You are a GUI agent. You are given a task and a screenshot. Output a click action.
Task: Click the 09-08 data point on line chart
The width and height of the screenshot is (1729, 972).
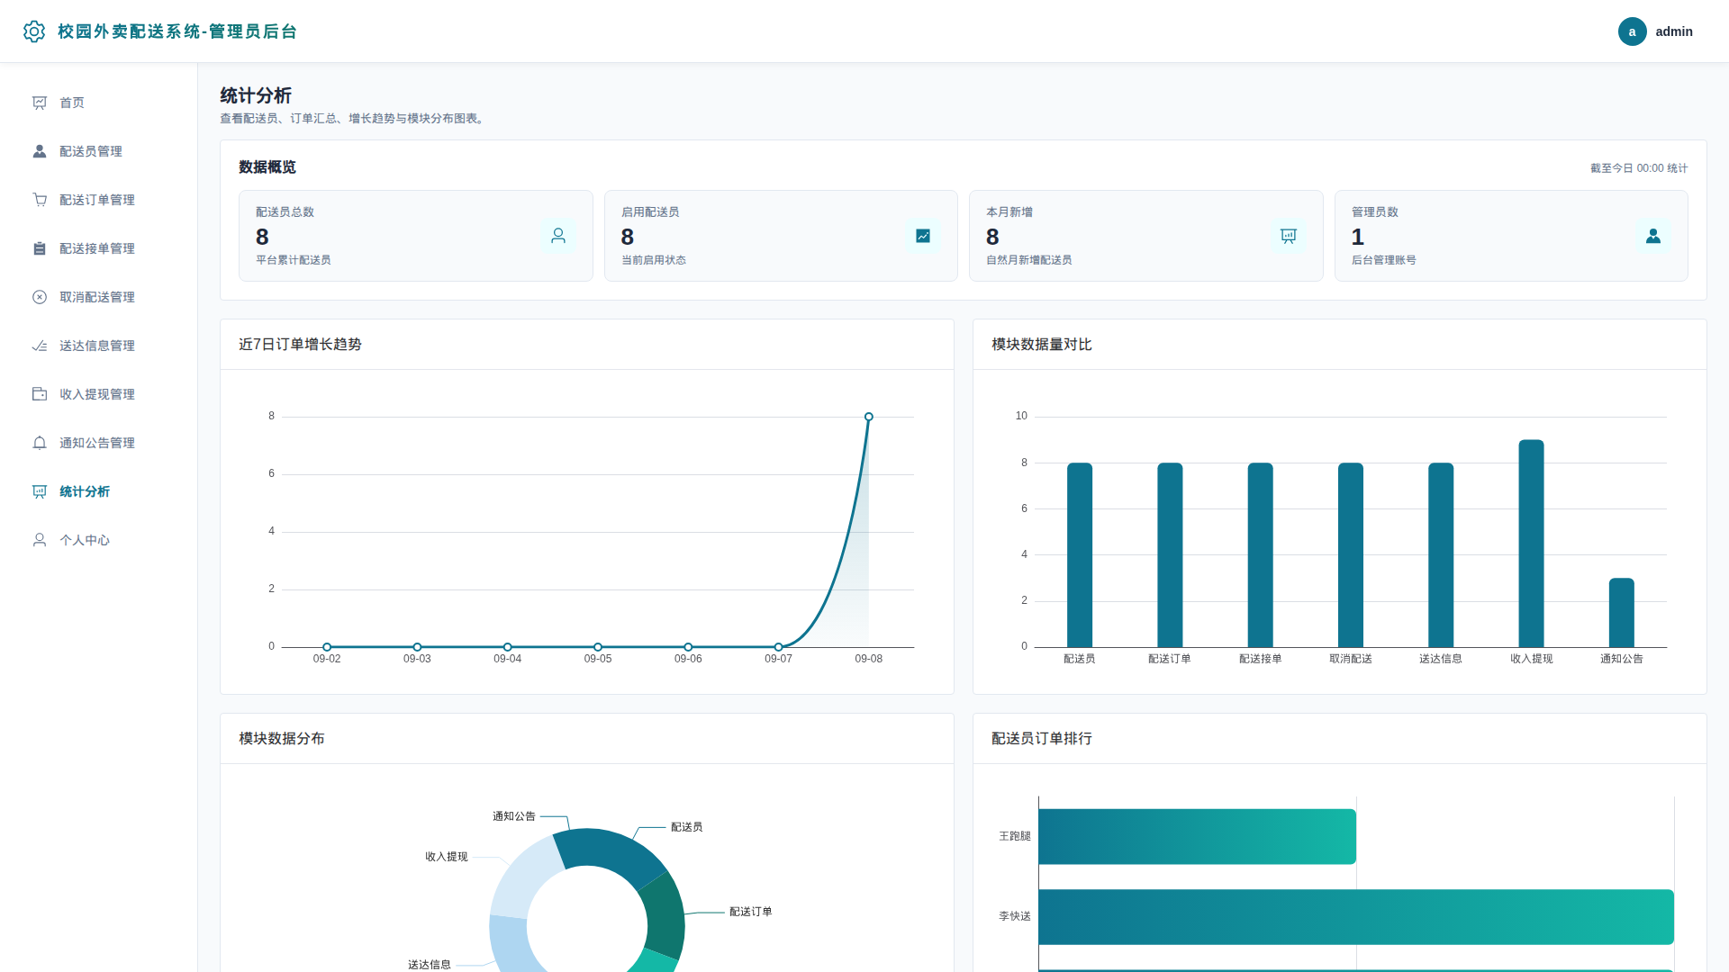coord(869,417)
